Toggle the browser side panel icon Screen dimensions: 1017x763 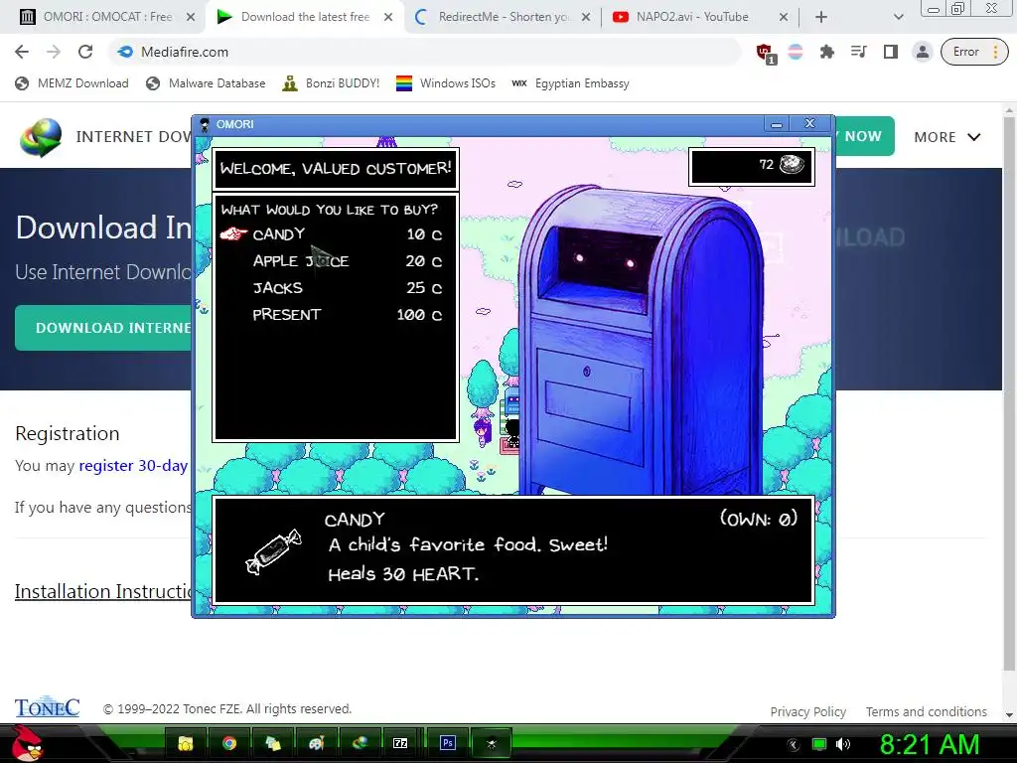891,52
